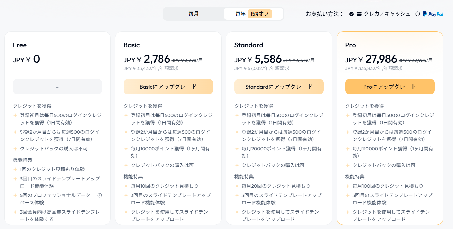The width and height of the screenshot is (453, 229).
Task: Click the Standardにアップグレード button
Action: [279, 87]
